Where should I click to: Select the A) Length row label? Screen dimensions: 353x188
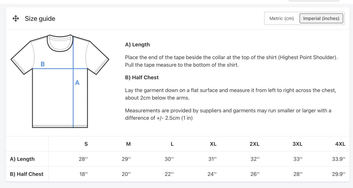pyautogui.click(x=22, y=159)
